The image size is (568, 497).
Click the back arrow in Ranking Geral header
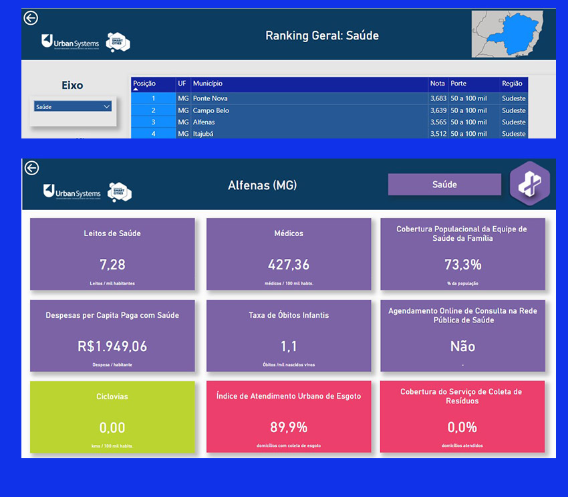[30, 19]
